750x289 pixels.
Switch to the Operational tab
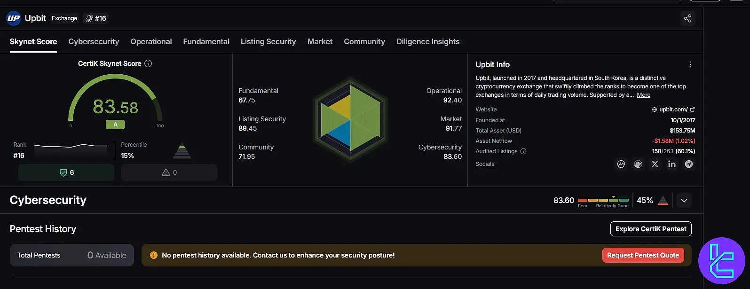pyautogui.click(x=151, y=41)
